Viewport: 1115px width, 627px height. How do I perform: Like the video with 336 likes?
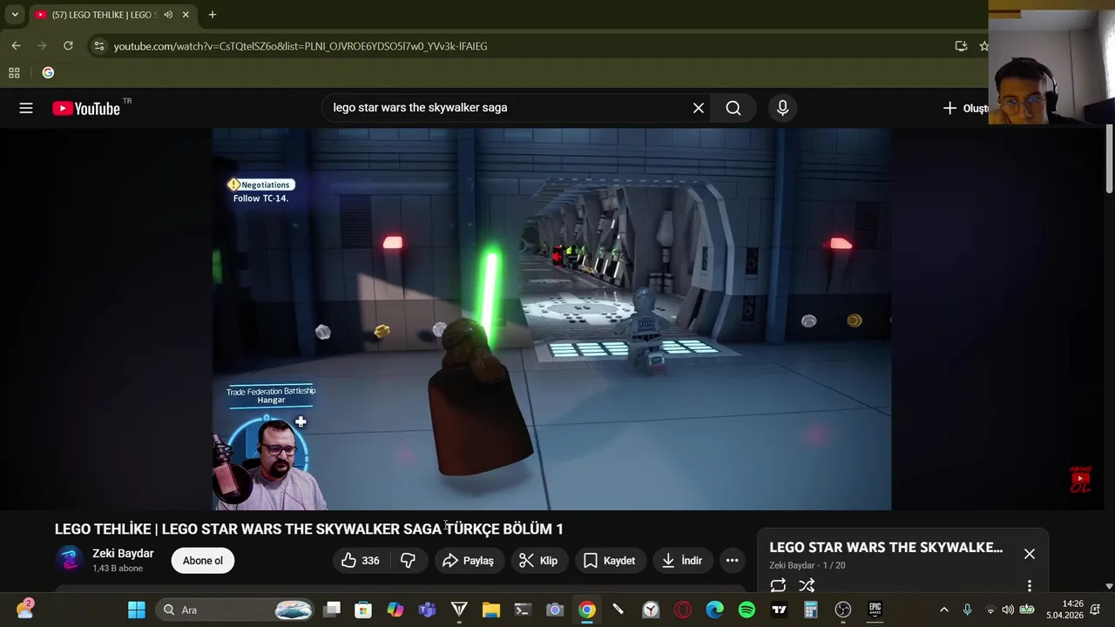[360, 561]
